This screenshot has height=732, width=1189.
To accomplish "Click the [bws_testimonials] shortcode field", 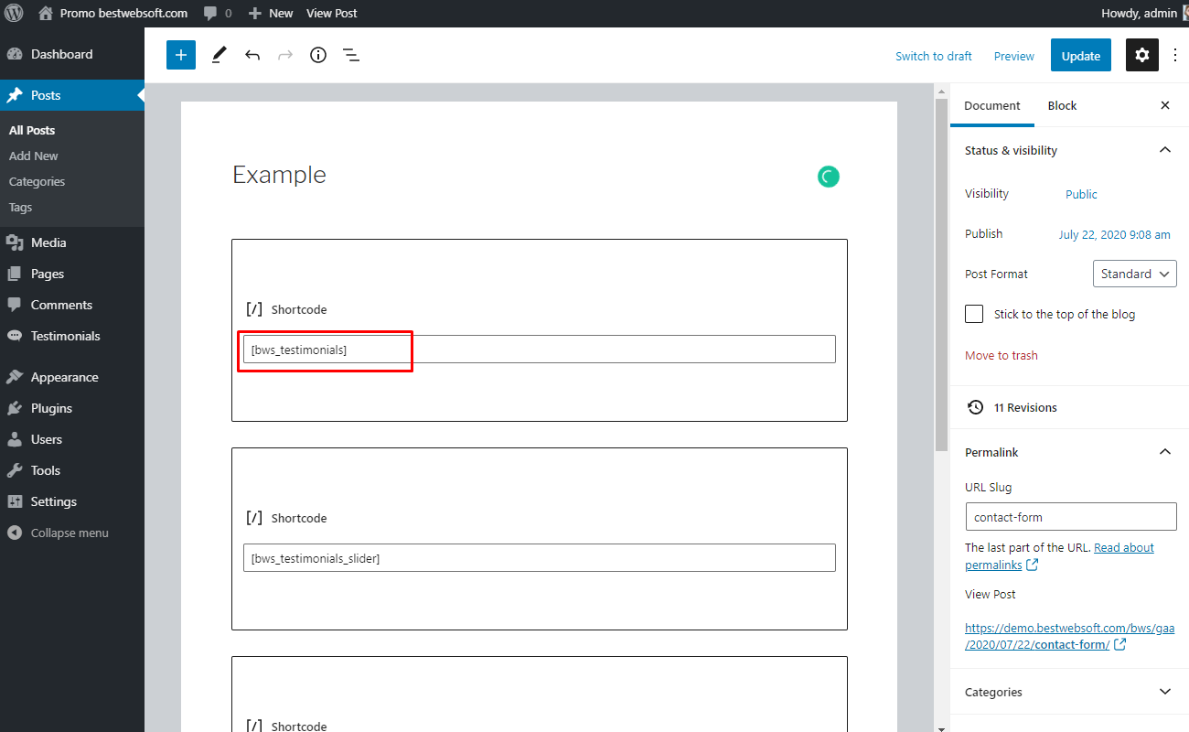I will [x=540, y=350].
